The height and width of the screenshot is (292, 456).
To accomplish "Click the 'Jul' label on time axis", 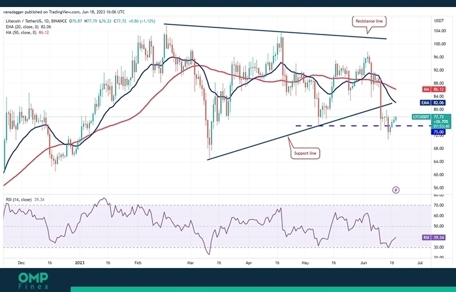I will [x=420, y=263].
